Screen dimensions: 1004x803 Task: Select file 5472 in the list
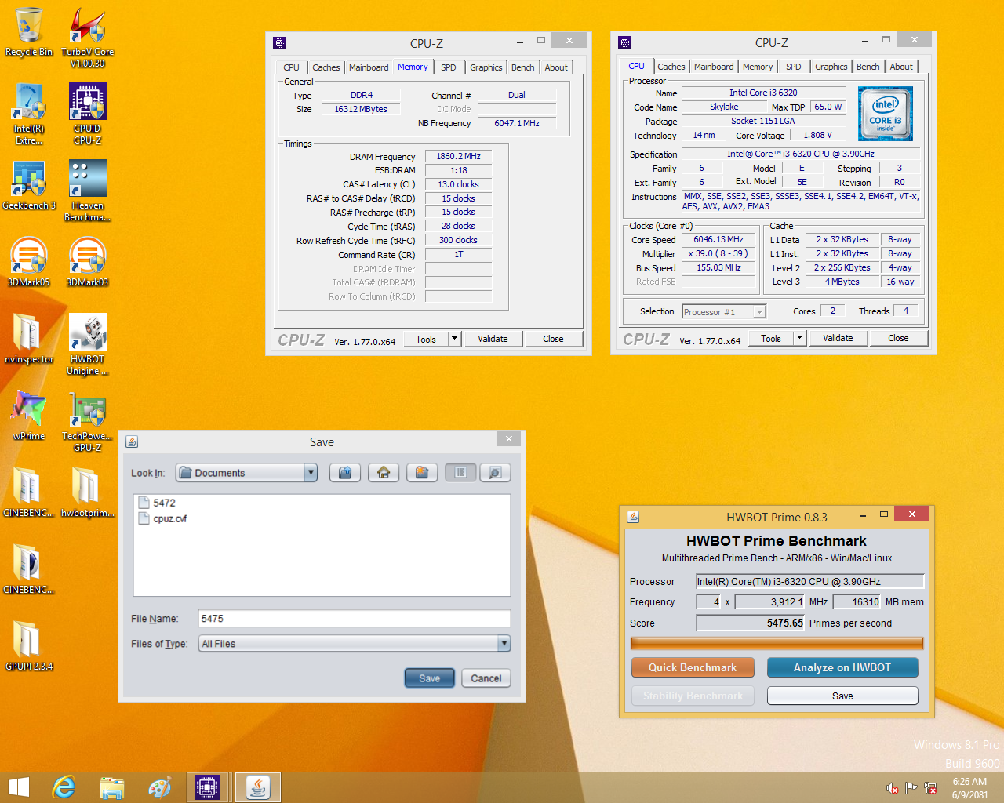click(x=157, y=503)
